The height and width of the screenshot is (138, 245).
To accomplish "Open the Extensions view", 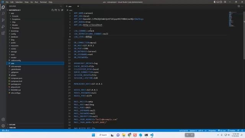I will [3, 33].
